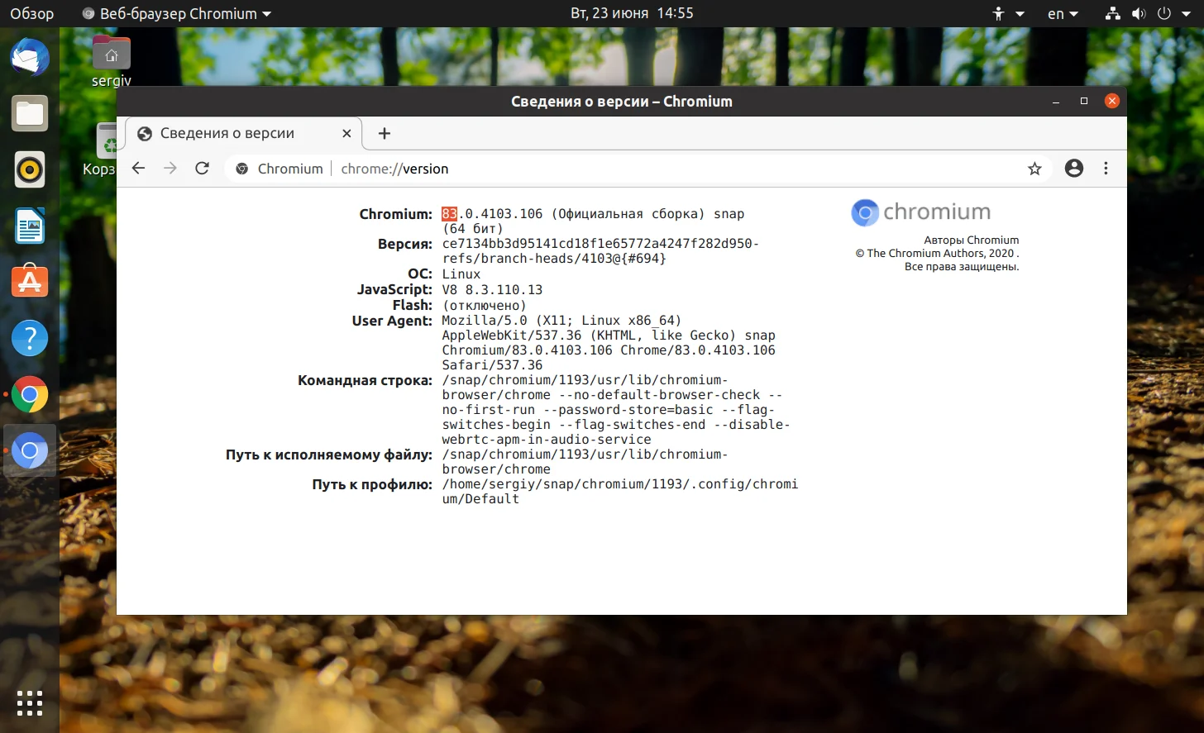Reload the chrome://version page
Image resolution: width=1204 pixels, height=733 pixels.
click(202, 169)
